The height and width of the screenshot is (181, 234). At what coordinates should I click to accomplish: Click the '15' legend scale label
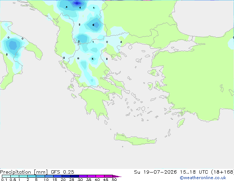point(55,180)
